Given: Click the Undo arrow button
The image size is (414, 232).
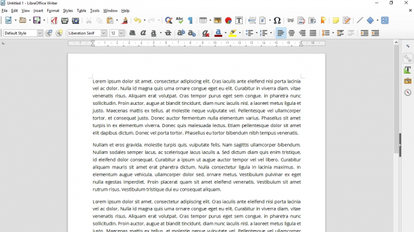Looking at the screenshot, I should [x=138, y=20].
